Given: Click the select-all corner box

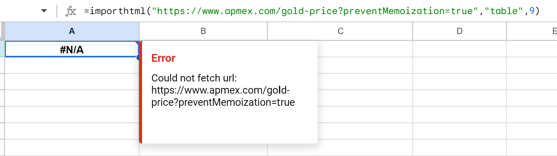Looking at the screenshot, I should pos(2,31).
